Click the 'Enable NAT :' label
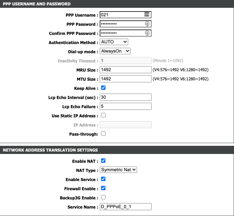234x216 pixels. (85, 161)
